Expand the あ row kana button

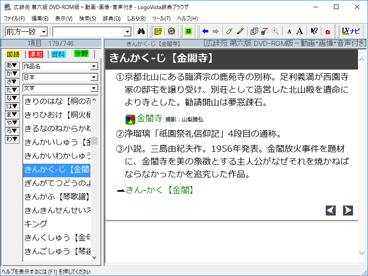pyautogui.click(x=12, y=65)
